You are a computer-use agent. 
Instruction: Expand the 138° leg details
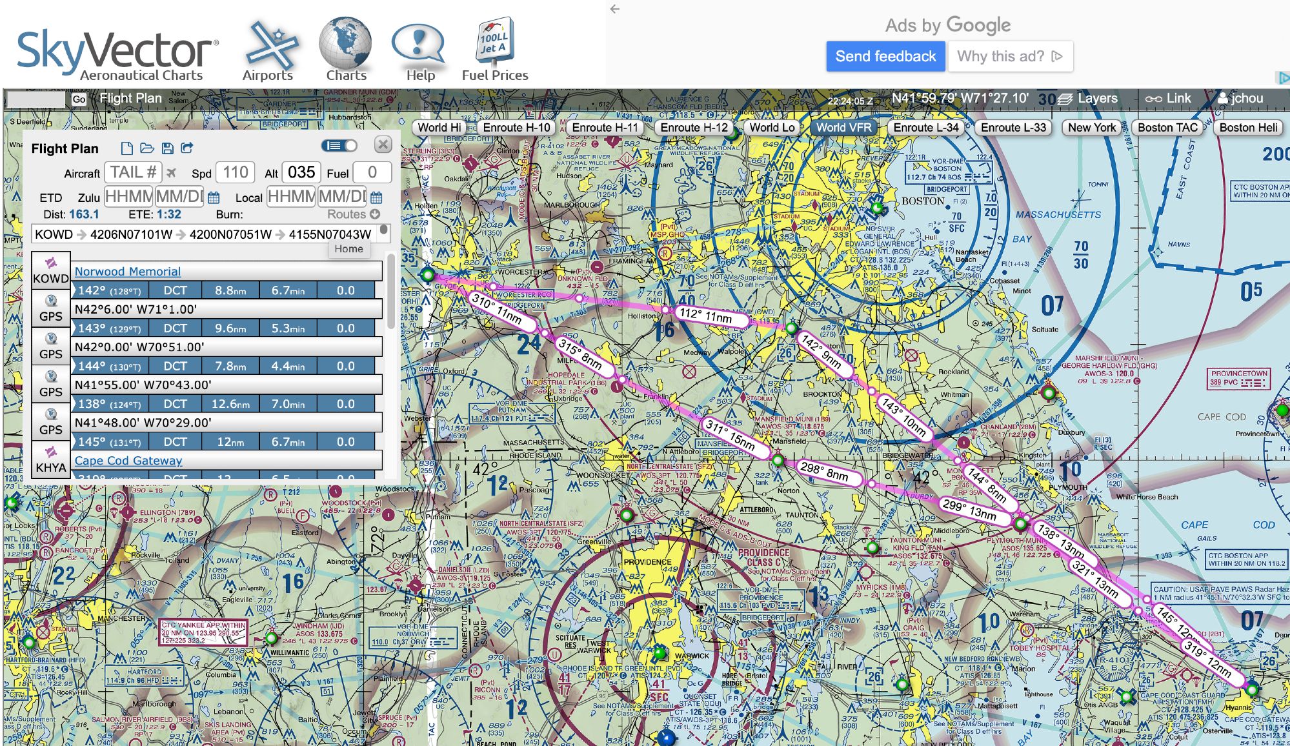[x=223, y=404]
